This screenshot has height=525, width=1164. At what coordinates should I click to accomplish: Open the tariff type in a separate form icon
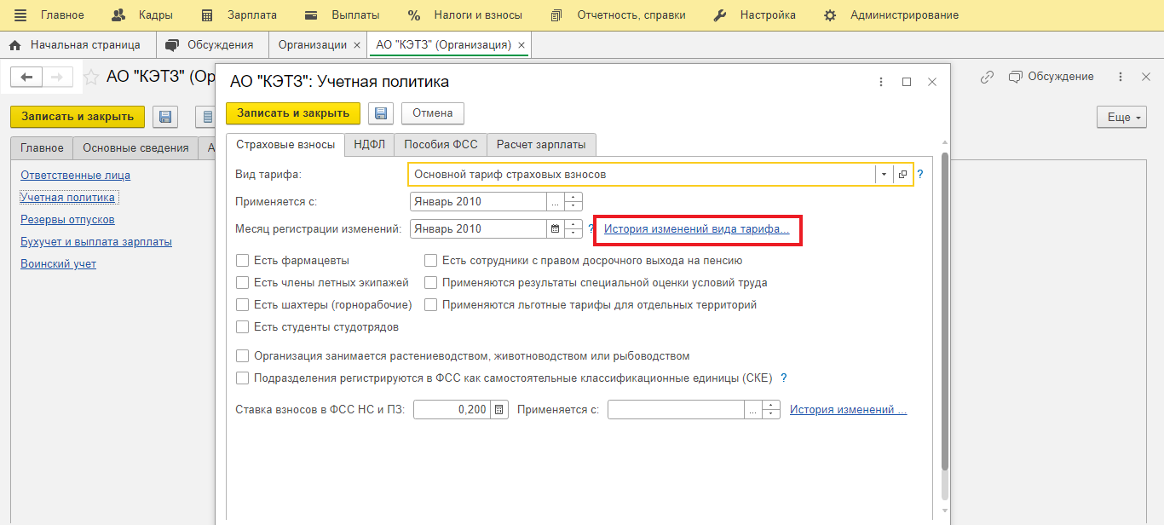(x=903, y=174)
